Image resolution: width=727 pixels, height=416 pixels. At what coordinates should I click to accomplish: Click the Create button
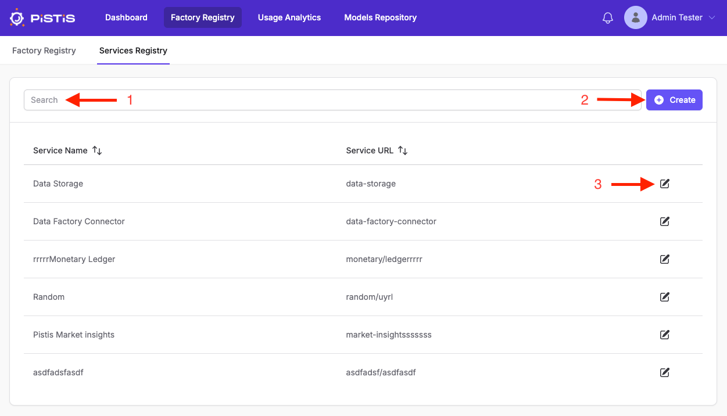click(x=674, y=100)
